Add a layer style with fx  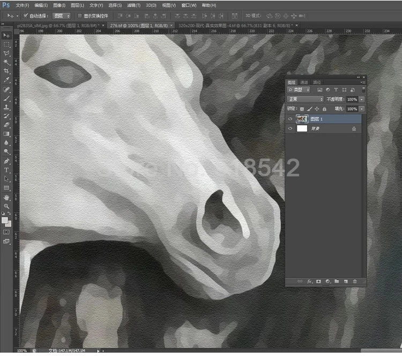(309, 281)
